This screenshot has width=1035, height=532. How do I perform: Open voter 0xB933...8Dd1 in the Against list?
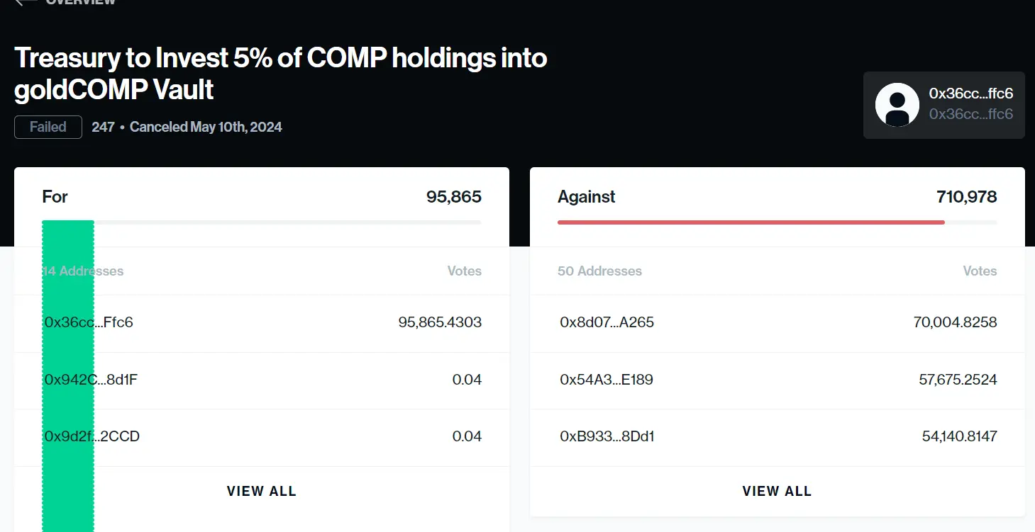(607, 437)
